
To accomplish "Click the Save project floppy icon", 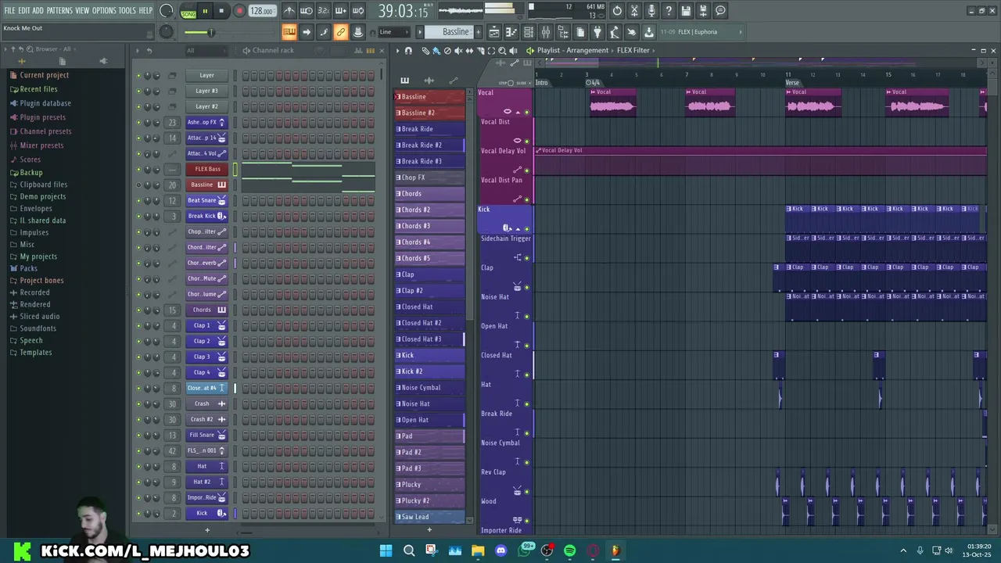I will (685, 11).
